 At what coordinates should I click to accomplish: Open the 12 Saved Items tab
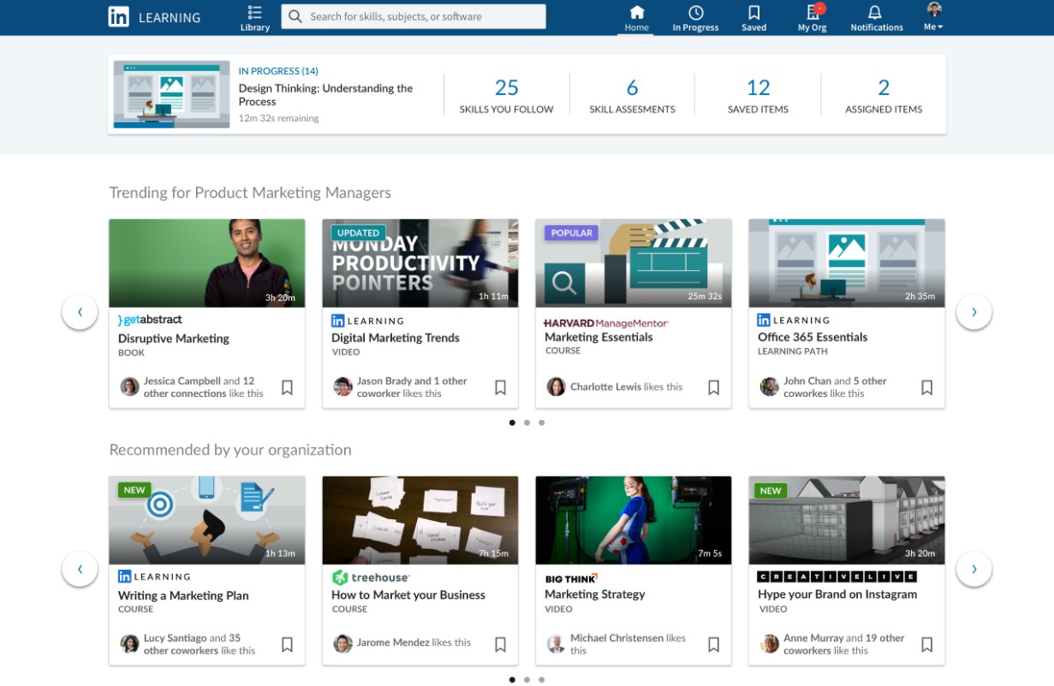pyautogui.click(x=758, y=94)
